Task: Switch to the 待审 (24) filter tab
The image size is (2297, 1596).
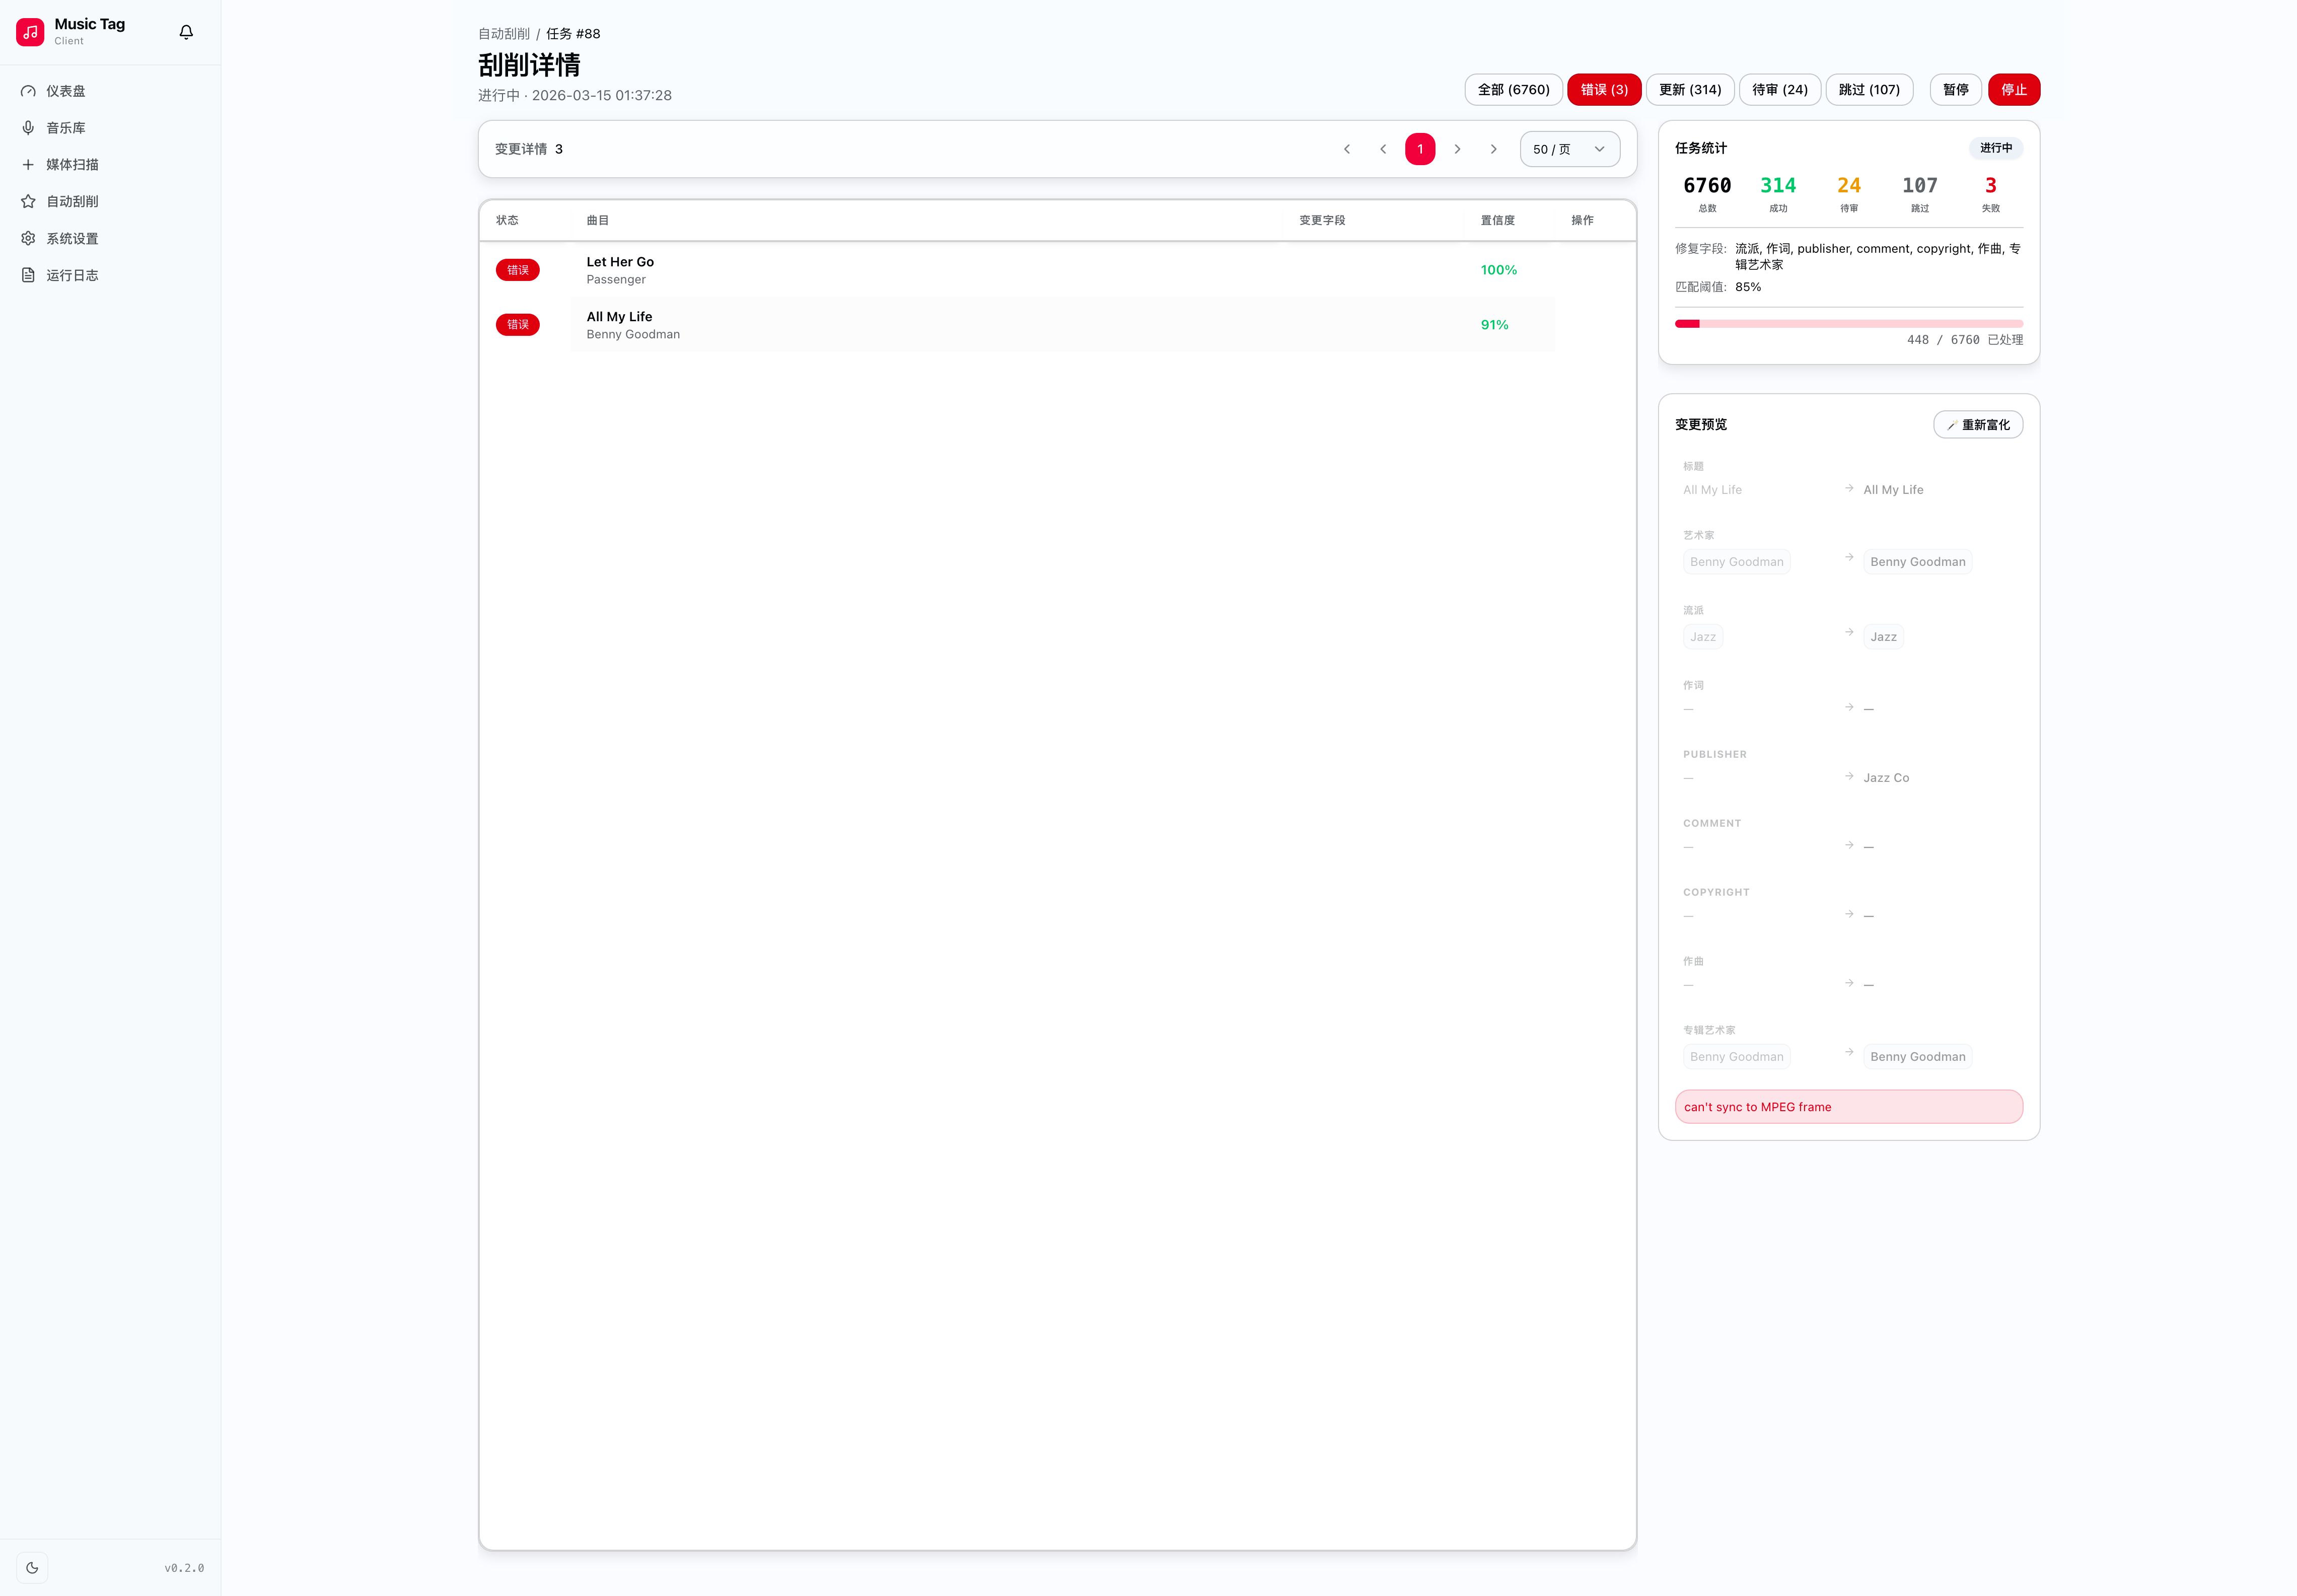Action: [1779, 90]
